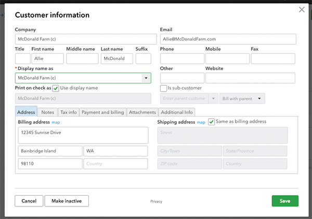
Task: Open the Additional Info tab
Action: (177, 112)
